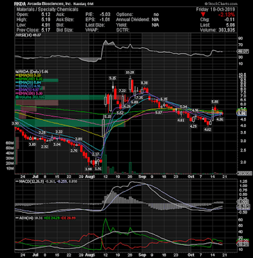This screenshot has width=253, height=258.
Task: Click the Sep label on the date axis
Action: pyautogui.click(x=142, y=177)
